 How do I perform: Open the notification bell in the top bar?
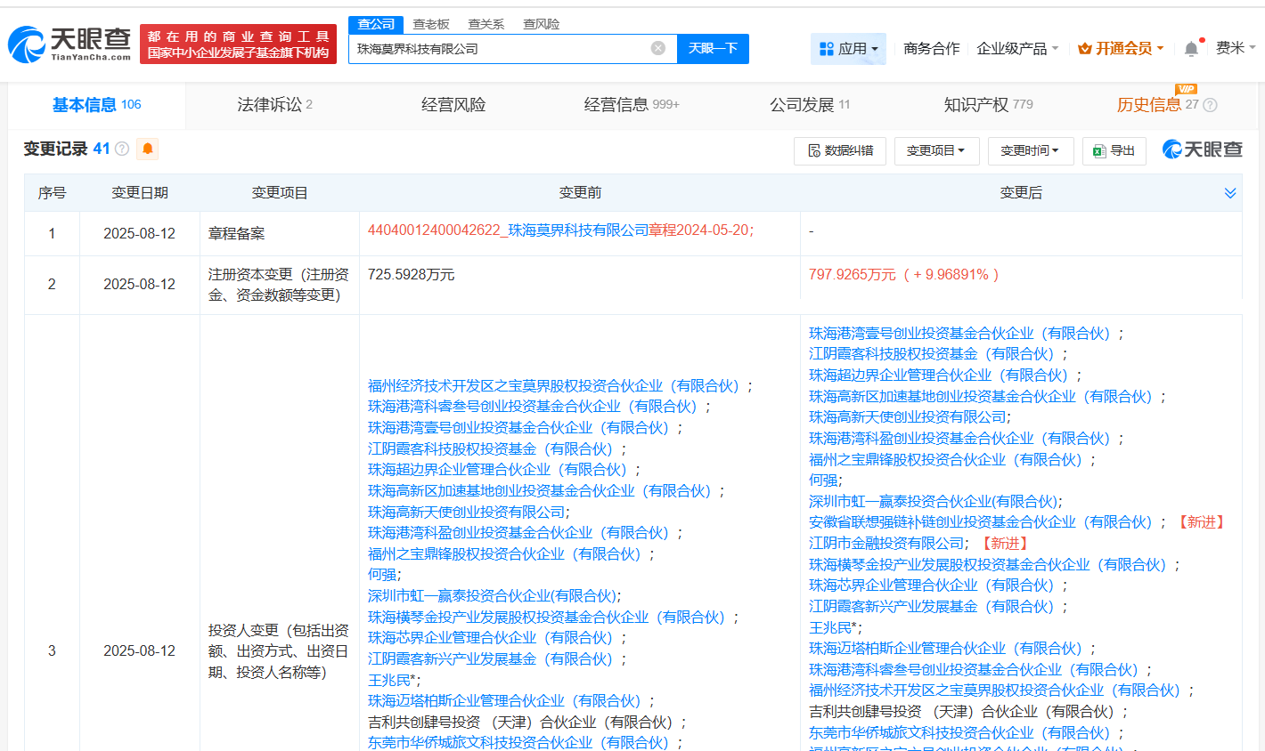(1189, 49)
